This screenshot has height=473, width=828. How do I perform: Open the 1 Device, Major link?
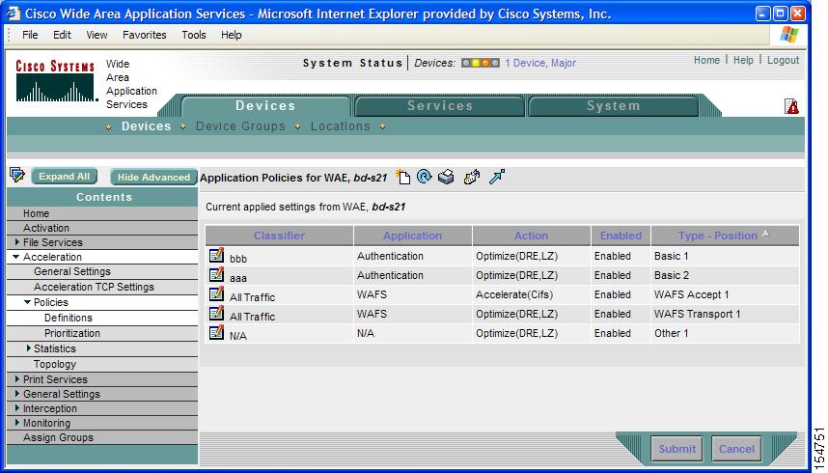point(540,63)
